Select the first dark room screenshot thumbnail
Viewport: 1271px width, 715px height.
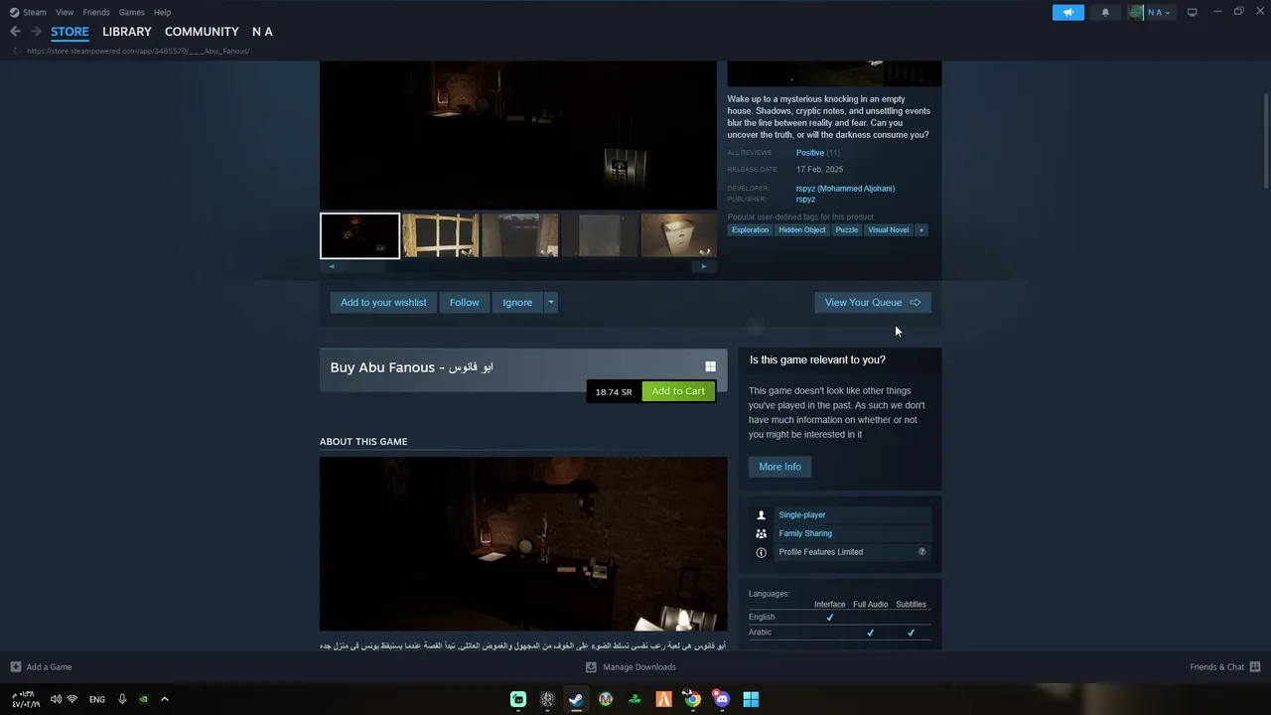click(x=359, y=235)
